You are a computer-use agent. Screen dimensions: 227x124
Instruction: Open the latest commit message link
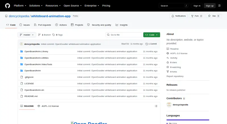(x=71, y=44)
